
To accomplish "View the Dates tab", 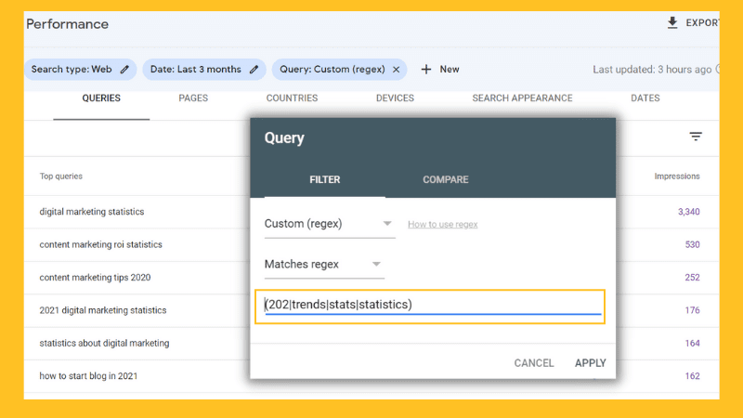I will [645, 98].
